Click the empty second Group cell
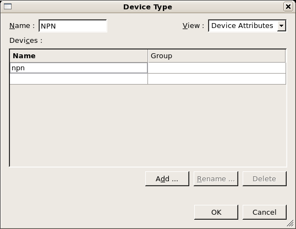Image resolution: width=296 pixels, height=229 pixels. [x=217, y=79]
